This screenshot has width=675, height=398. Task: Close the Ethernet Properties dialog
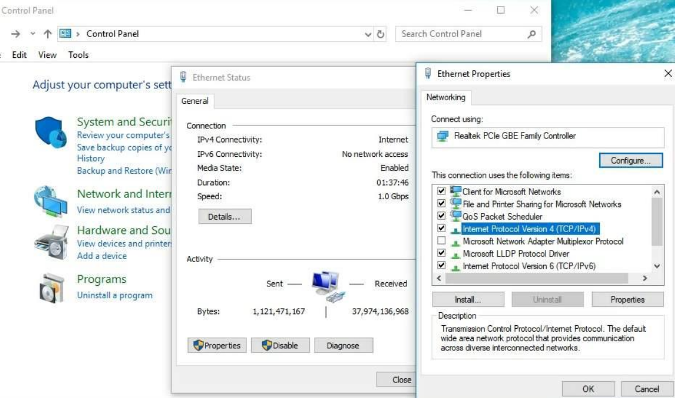(668, 73)
